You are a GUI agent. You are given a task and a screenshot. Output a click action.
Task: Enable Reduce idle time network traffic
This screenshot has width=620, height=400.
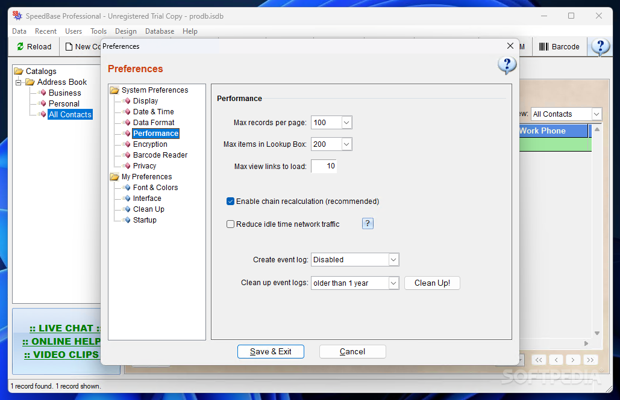(230, 224)
